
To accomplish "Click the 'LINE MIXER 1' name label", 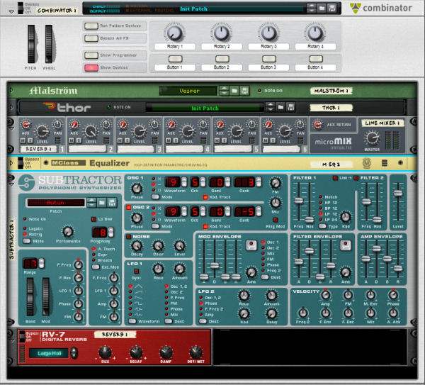I will [382, 123].
